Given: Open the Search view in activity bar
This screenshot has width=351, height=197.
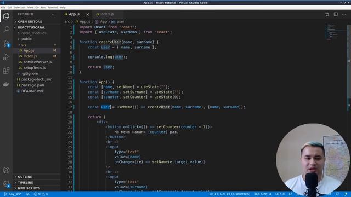Looking at the screenshot, I should 6,29.
